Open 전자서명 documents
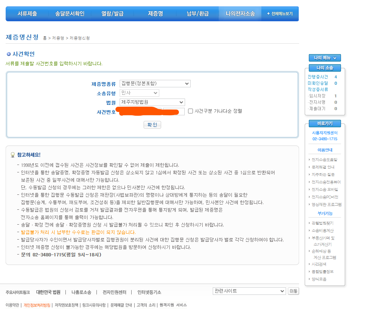This screenshot has height=309, width=378. coord(317,102)
